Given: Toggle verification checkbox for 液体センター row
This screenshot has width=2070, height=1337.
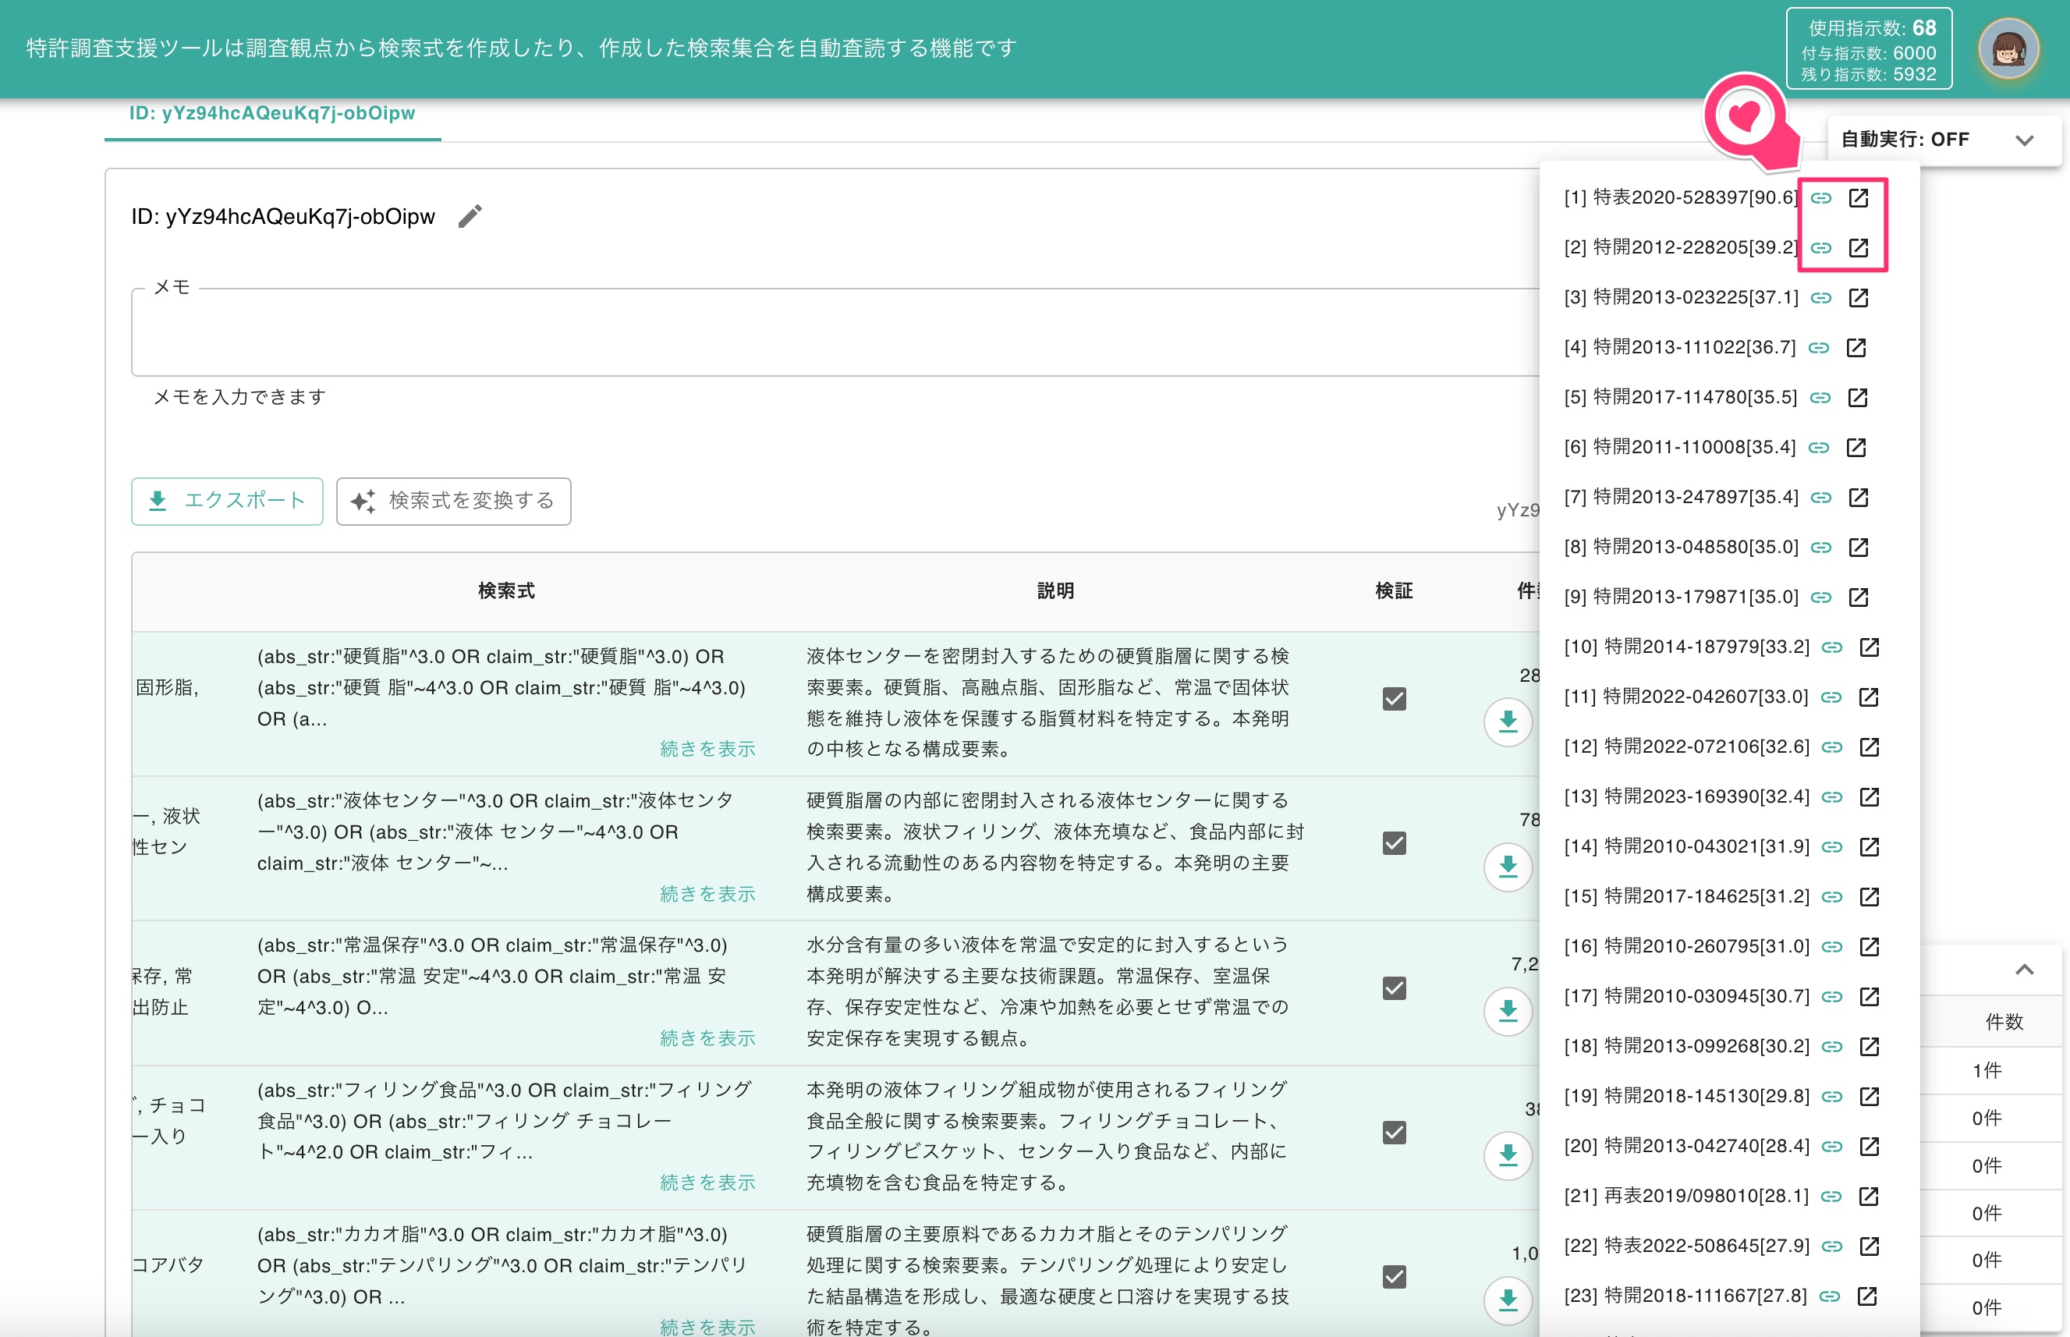Looking at the screenshot, I should tap(1394, 843).
